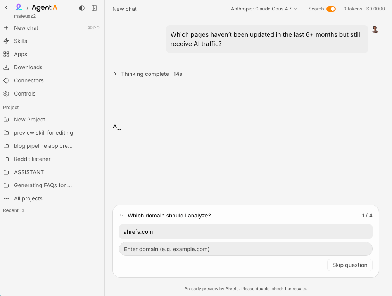Image resolution: width=392 pixels, height=296 pixels.
Task: Click folder icon beside preview skill for editing
Action: click(x=6, y=133)
